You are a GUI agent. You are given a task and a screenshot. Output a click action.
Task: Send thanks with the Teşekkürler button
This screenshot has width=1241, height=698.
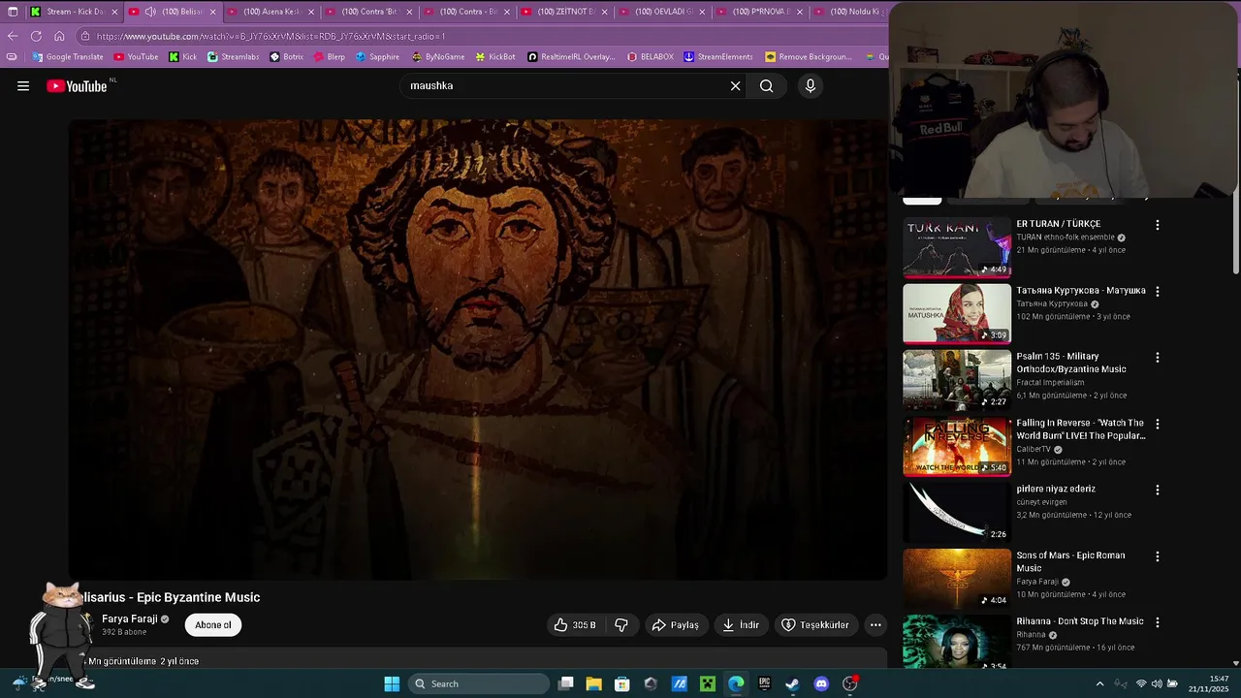815,625
